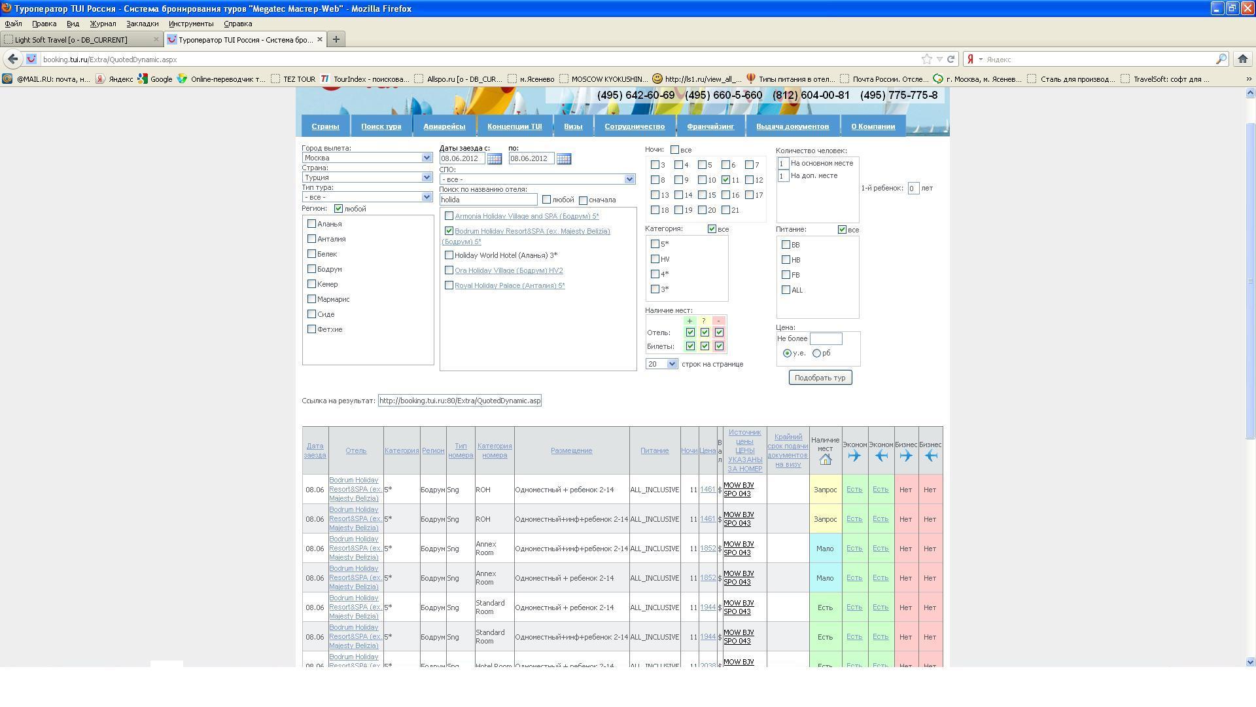The width and height of the screenshot is (1256, 707).
Task: Tick the ALL meal plan checkbox
Action: pos(786,290)
